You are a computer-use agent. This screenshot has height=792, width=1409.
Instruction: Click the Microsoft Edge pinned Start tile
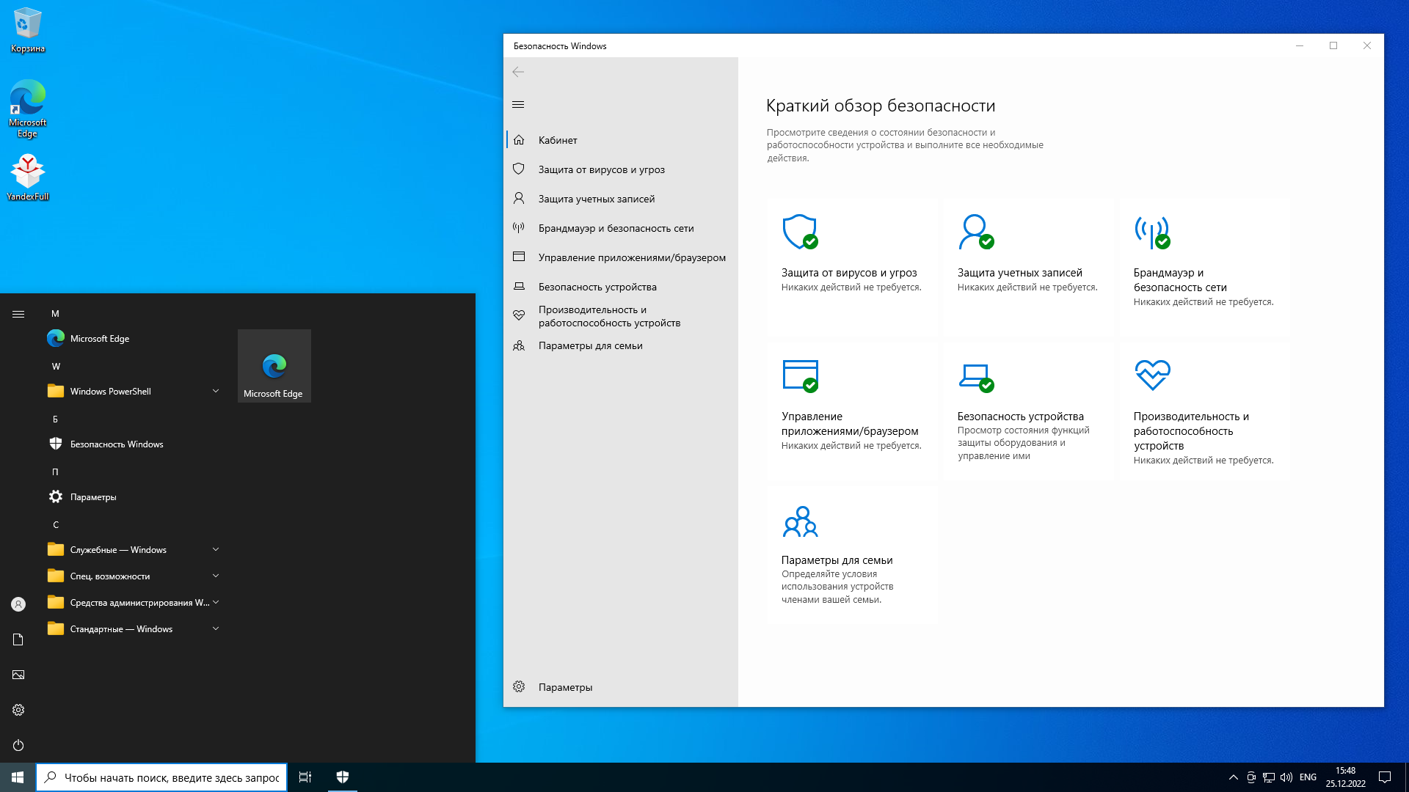tap(274, 366)
